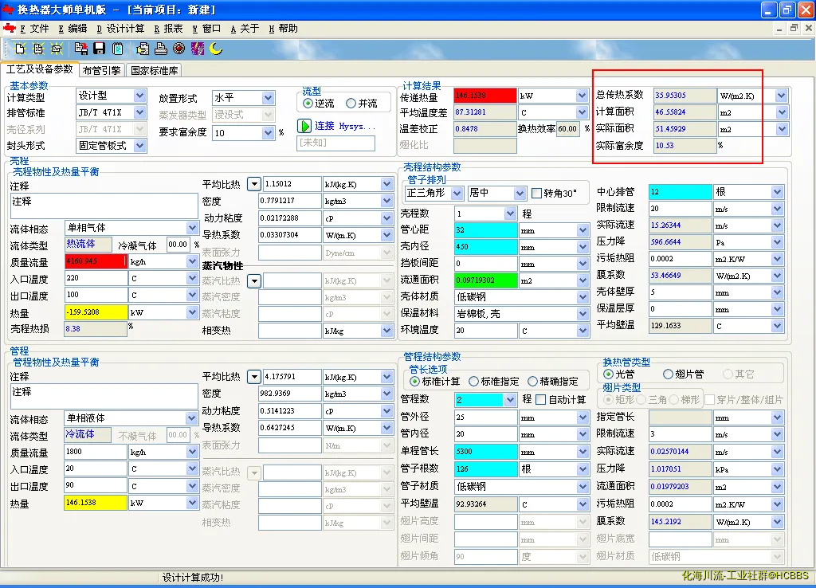816x588 pixels.
Task: Select 标准计算 tube length option
Action: (414, 382)
